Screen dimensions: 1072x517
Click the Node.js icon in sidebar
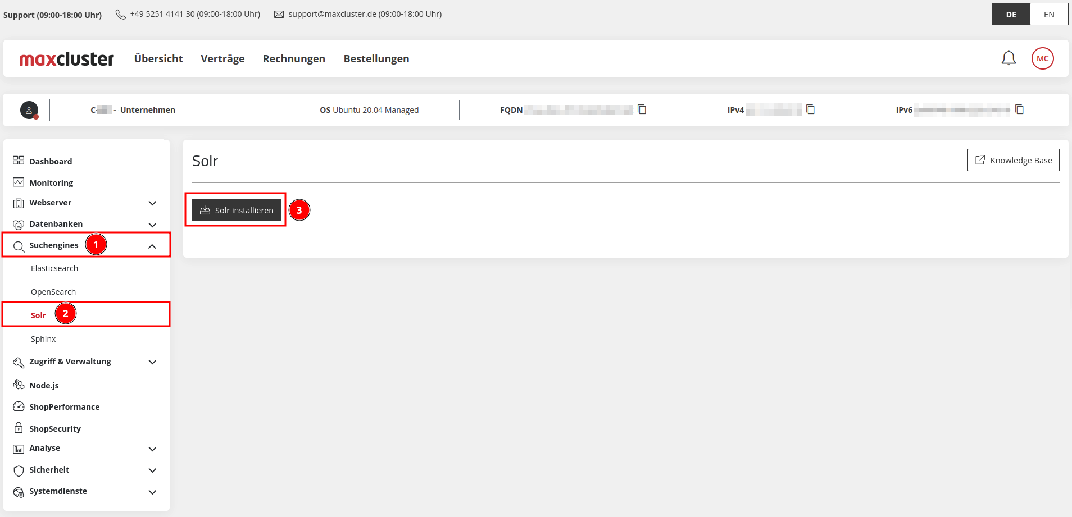point(19,385)
